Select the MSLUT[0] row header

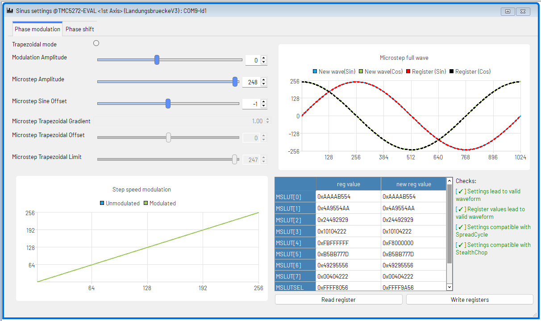tap(295, 196)
